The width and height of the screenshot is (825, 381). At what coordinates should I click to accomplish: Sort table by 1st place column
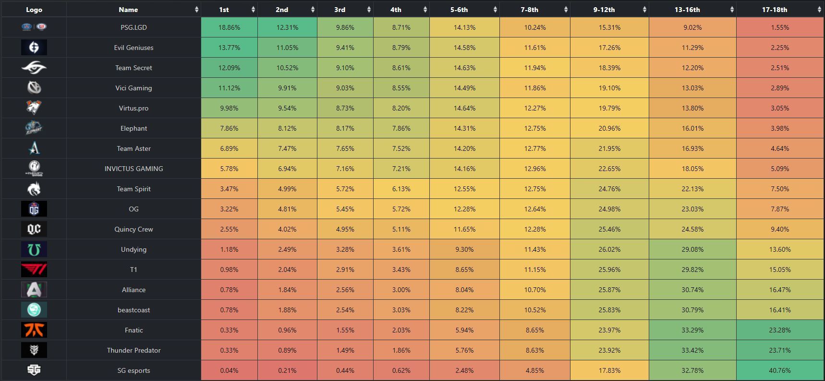tap(253, 10)
